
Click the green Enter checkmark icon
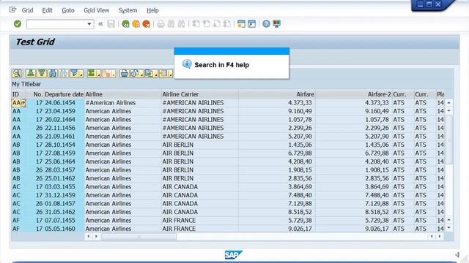coord(18,24)
